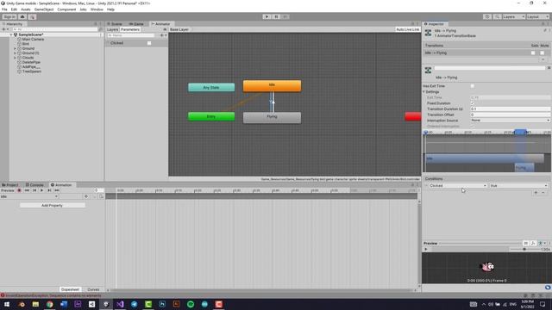Click the blue transition handle on the timeline
This screenshot has height=310, width=552.
pyautogui.click(x=520, y=132)
